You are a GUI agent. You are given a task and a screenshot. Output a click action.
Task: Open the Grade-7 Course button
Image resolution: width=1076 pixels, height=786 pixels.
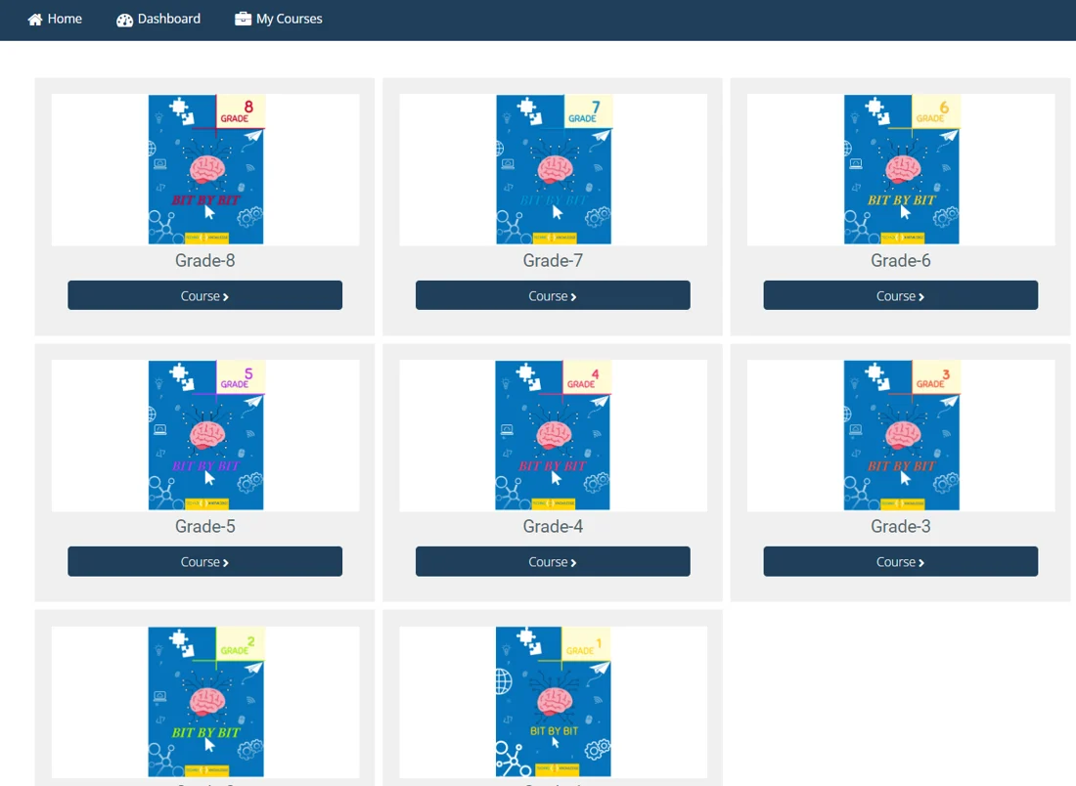point(553,295)
